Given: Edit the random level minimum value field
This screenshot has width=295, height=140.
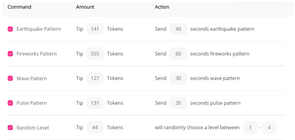Looking at the screenshot, I should [250, 128].
